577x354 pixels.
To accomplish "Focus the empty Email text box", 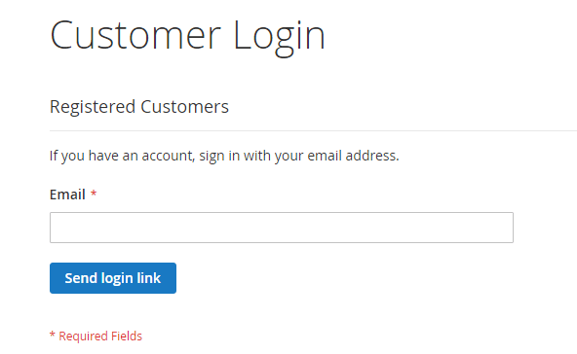I will (282, 228).
